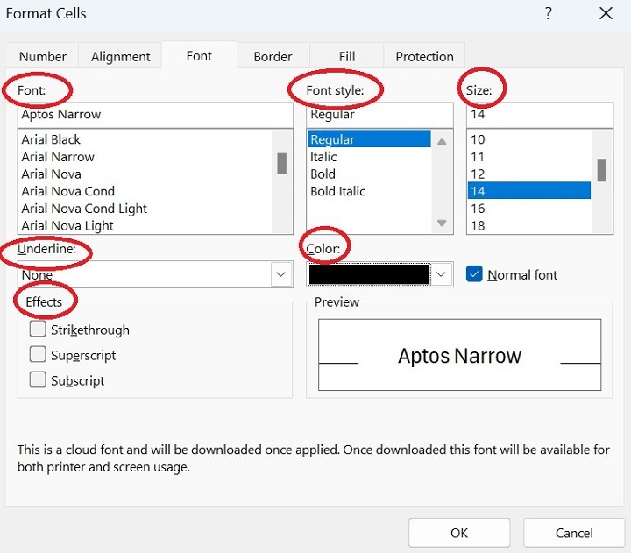Expand the Color dropdown arrow
This screenshot has height=553, width=631.
click(x=442, y=274)
